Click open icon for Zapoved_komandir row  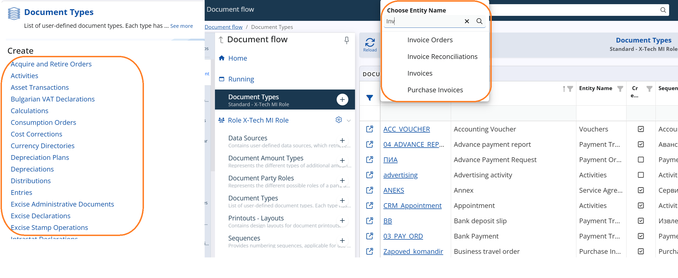[x=369, y=251]
